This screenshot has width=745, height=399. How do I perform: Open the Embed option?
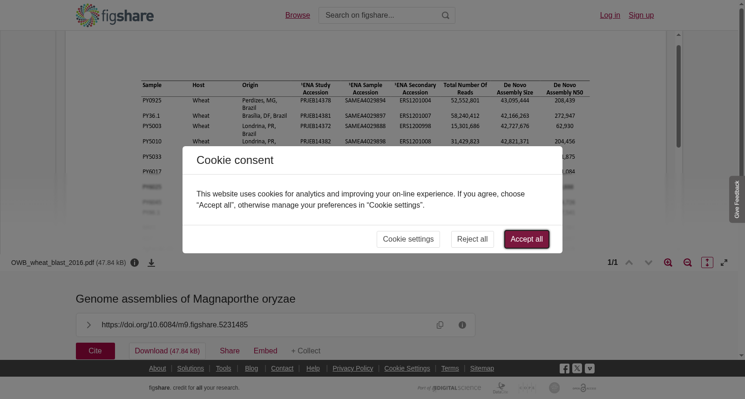[x=265, y=351]
